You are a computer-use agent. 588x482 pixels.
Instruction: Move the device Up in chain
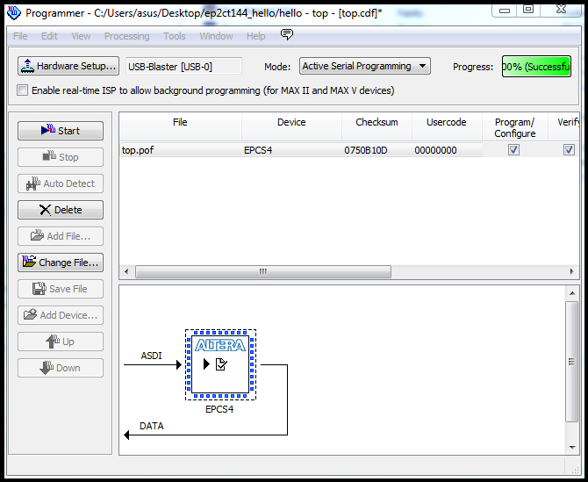(61, 342)
